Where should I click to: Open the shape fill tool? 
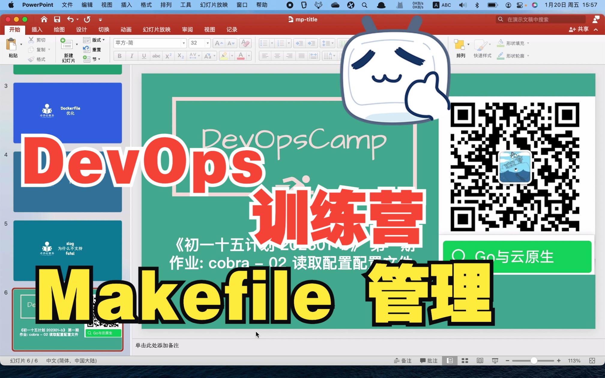coord(513,43)
